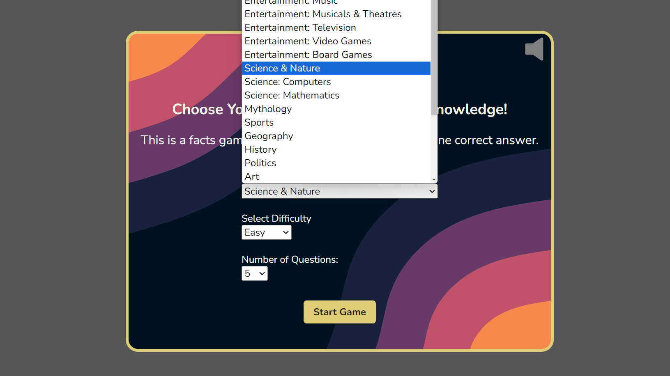The width and height of the screenshot is (670, 376).
Task: Pick Science: Mathematics from the list
Action: (292, 95)
